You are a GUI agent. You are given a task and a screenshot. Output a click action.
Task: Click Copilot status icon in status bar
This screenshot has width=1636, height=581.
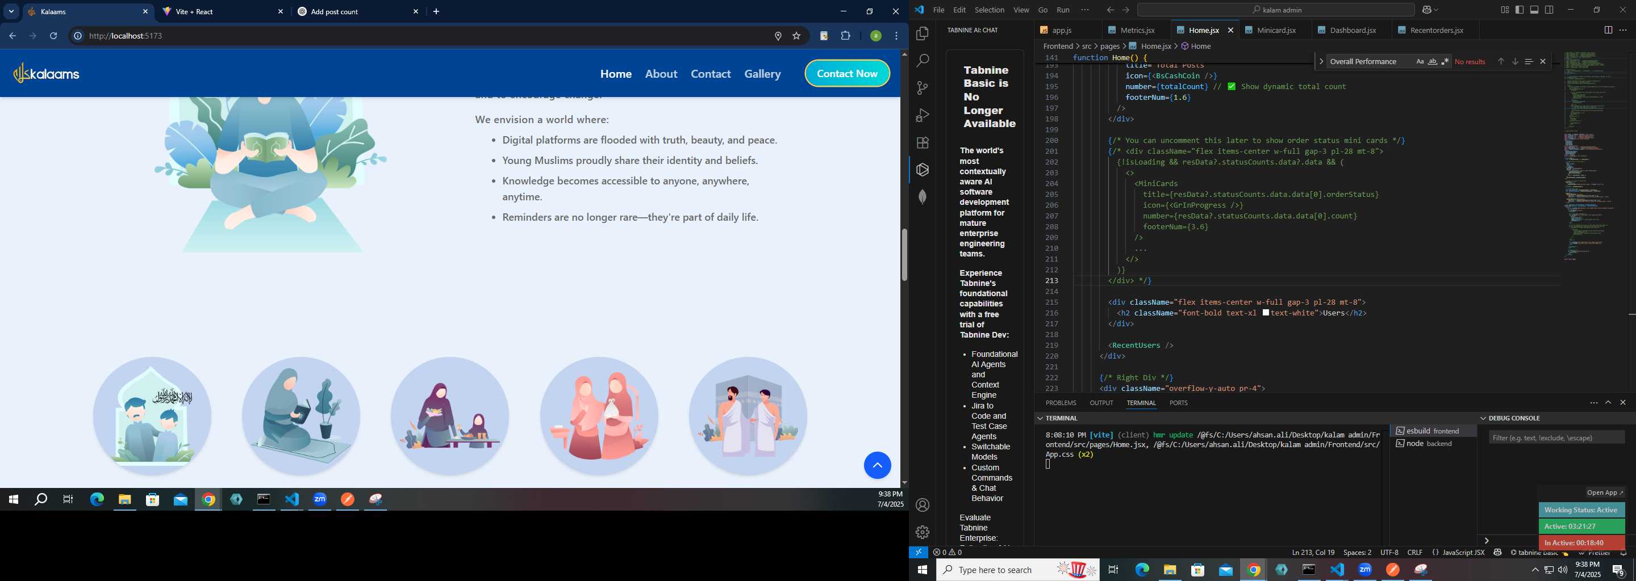(1497, 553)
